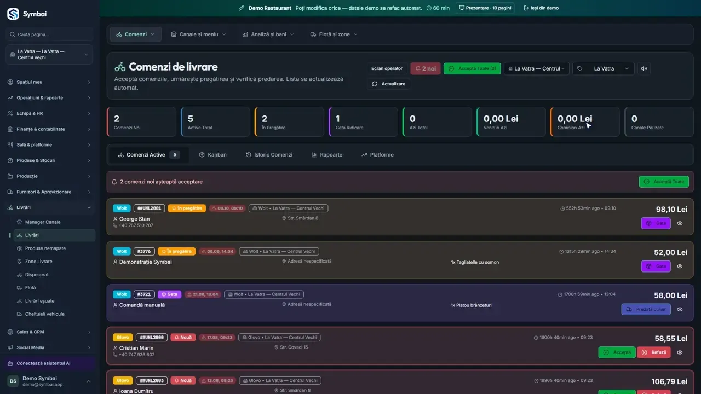The height and width of the screenshot is (394, 701).
Task: Click the Ecran operator button
Action: [x=387, y=68]
